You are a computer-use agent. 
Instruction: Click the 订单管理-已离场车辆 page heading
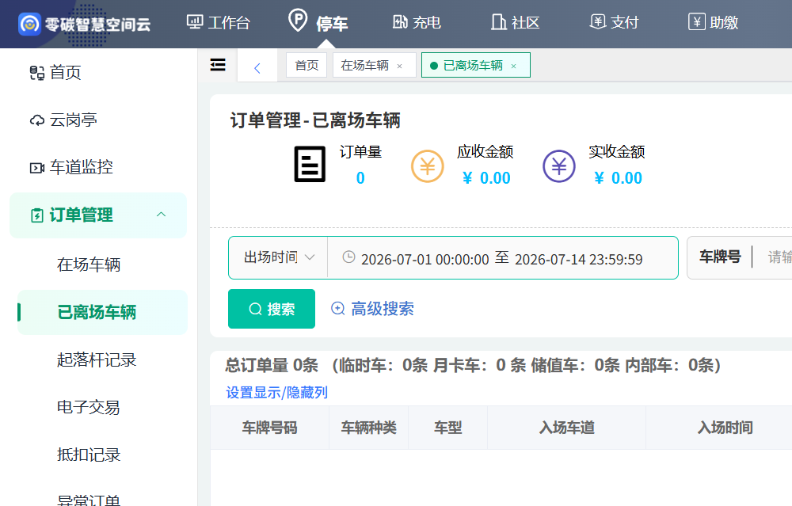click(x=315, y=120)
